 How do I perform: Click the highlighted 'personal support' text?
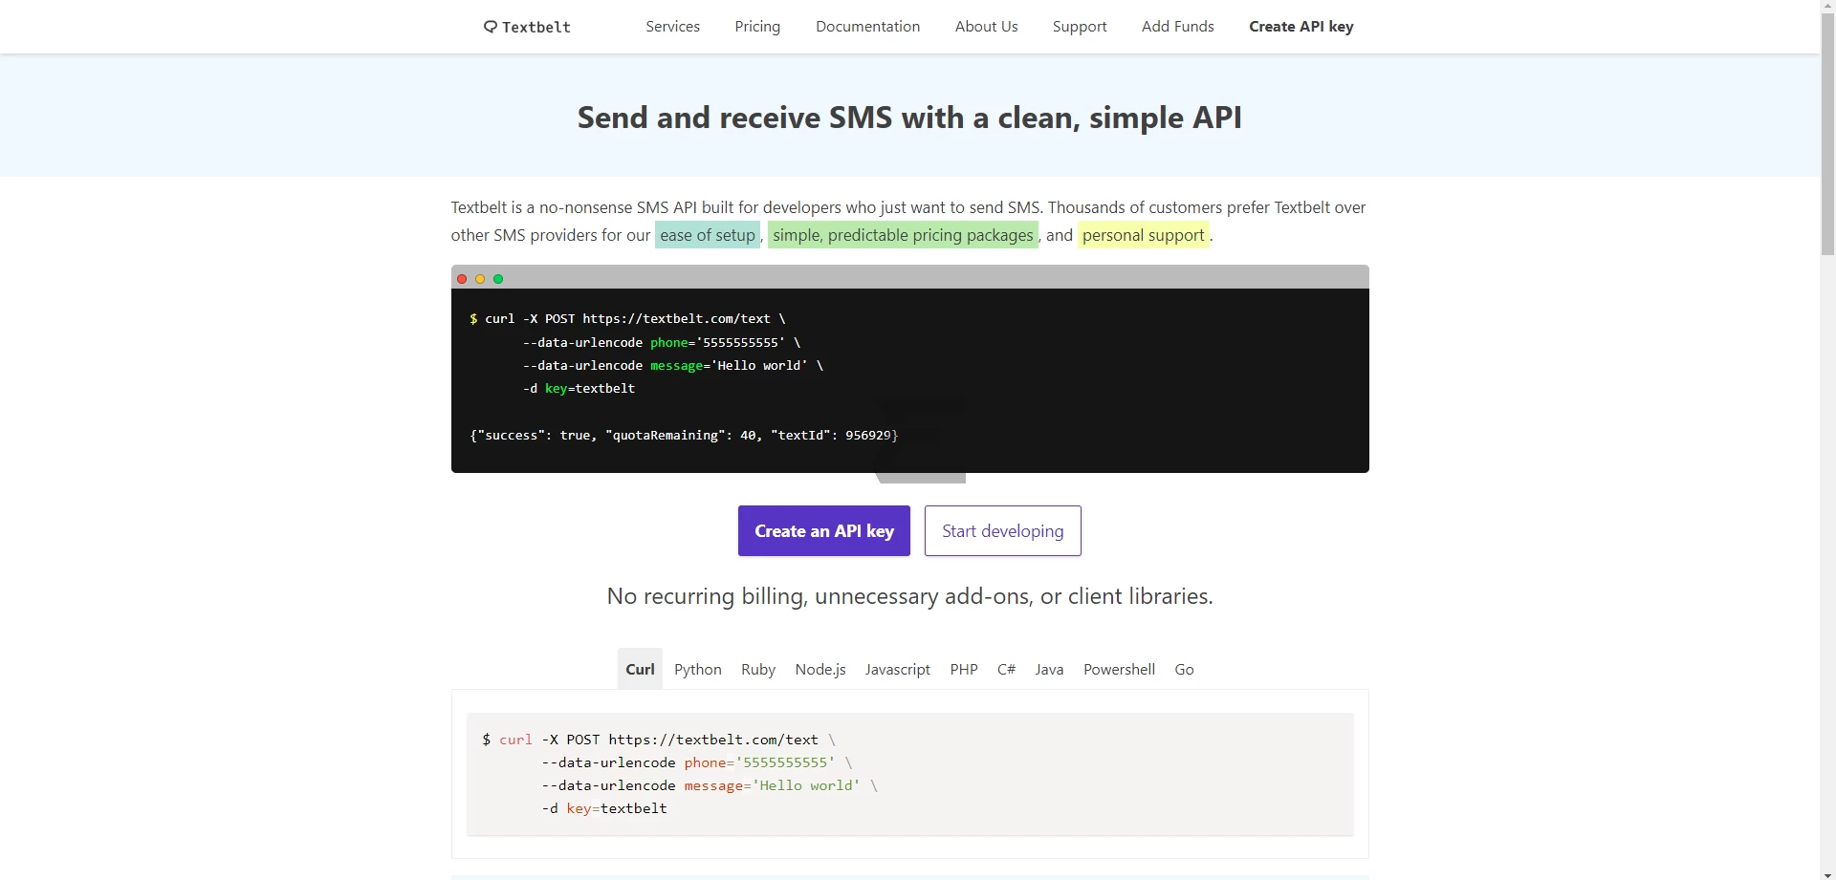point(1144,235)
